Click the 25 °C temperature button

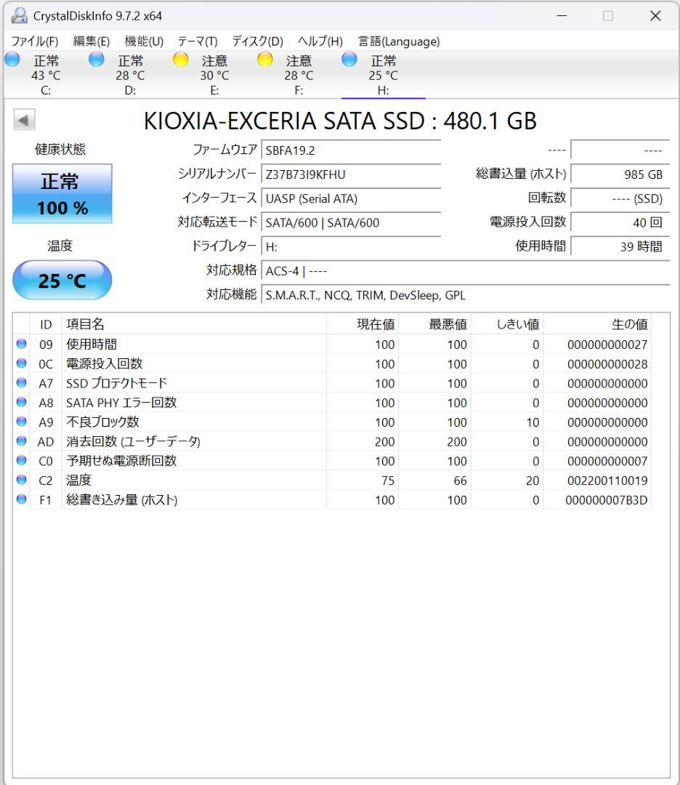click(x=62, y=281)
